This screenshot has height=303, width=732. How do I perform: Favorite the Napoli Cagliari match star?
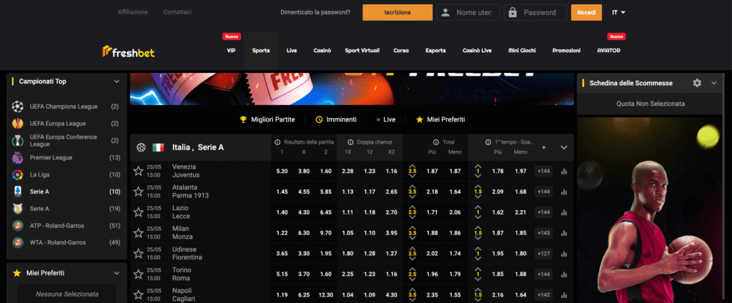point(138,294)
